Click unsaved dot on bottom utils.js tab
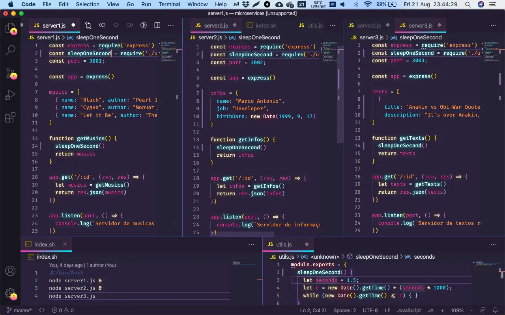Viewport: 505px width, 315px height. coord(307,244)
